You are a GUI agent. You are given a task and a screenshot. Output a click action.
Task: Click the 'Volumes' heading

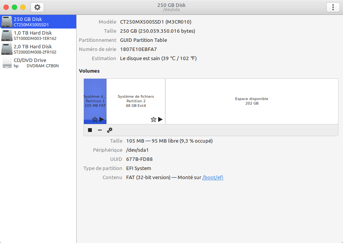click(x=89, y=71)
